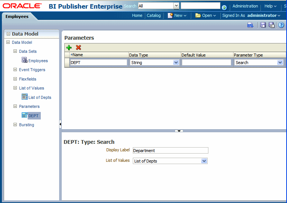Click the Display Label Department field
The height and width of the screenshot is (203, 287).
click(x=170, y=151)
